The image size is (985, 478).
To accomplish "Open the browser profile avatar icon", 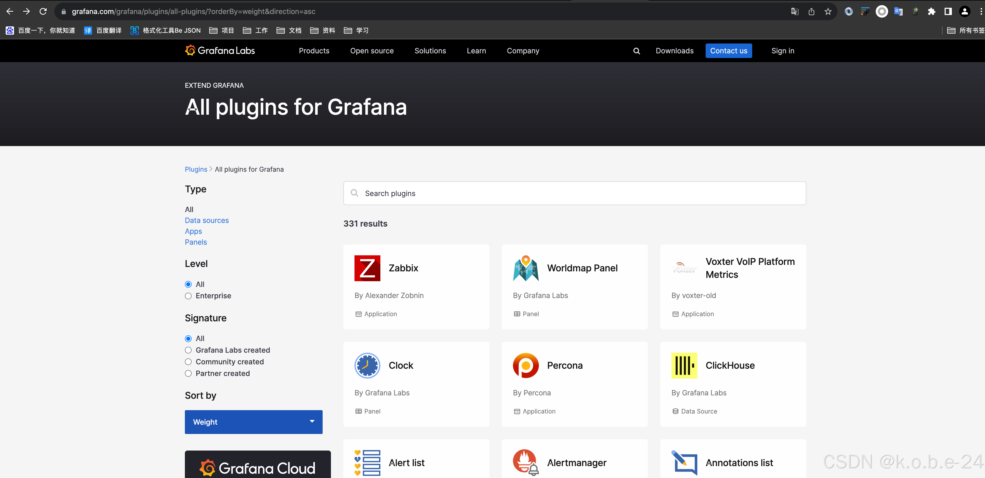I will [x=965, y=11].
